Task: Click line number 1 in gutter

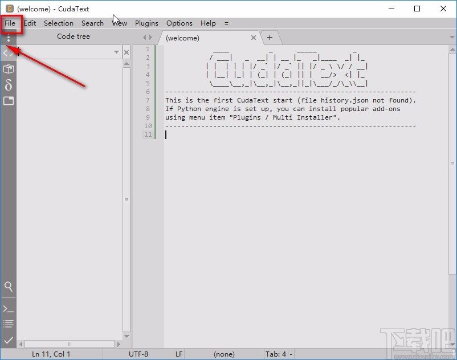Action: point(148,49)
